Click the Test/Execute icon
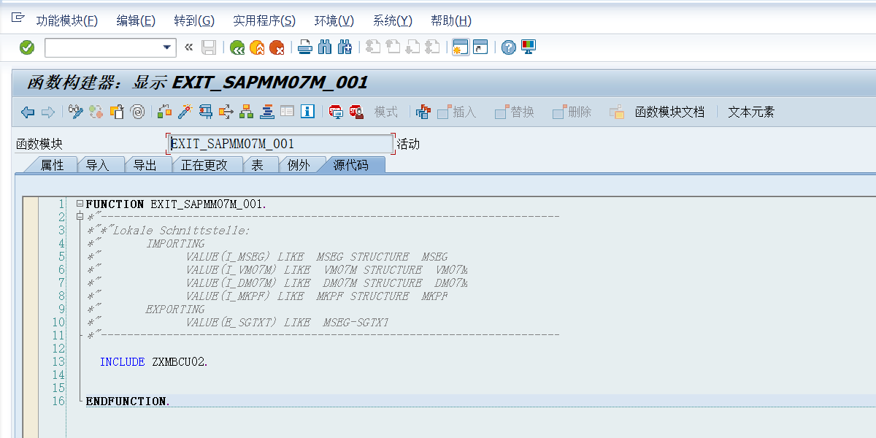This screenshot has height=438, width=876. [206, 112]
